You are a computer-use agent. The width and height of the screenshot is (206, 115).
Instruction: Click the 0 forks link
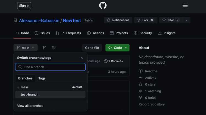(x=150, y=98)
